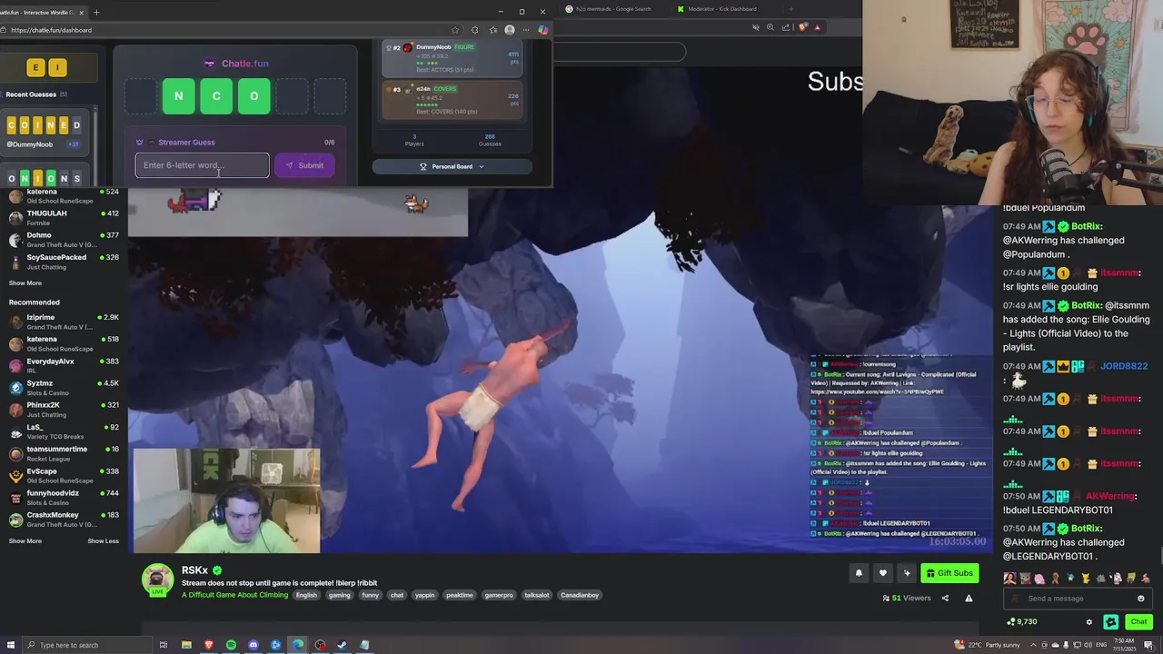Open the Chatle.fun logo link

[236, 64]
